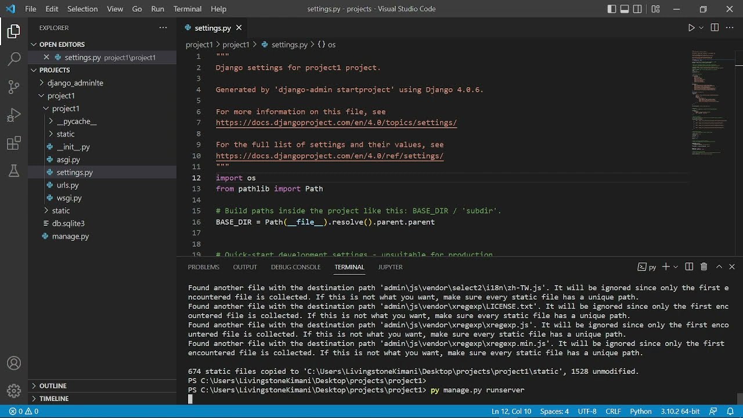Select the Terminal panel tab
This screenshot has width=743, height=418.
click(349, 267)
